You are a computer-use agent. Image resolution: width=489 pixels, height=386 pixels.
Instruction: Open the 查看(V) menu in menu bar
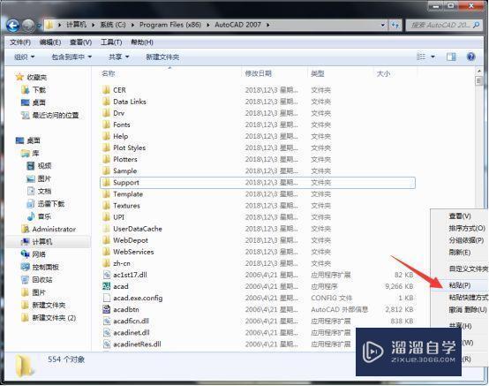click(80, 42)
